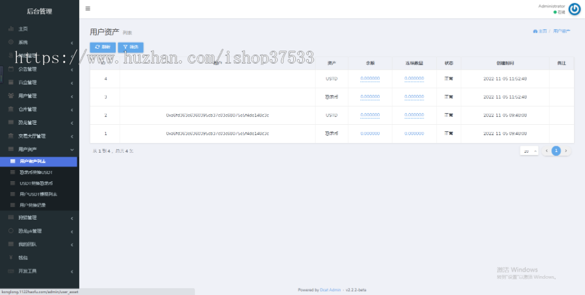
Task: Click the 用户资产 breadcrumb item
Action: [x=562, y=31]
